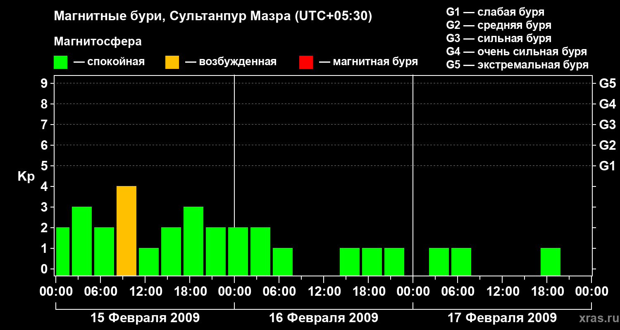Screen dimensions: 620x330
Task: Click the '6' value on Kp axis
Action: point(45,145)
